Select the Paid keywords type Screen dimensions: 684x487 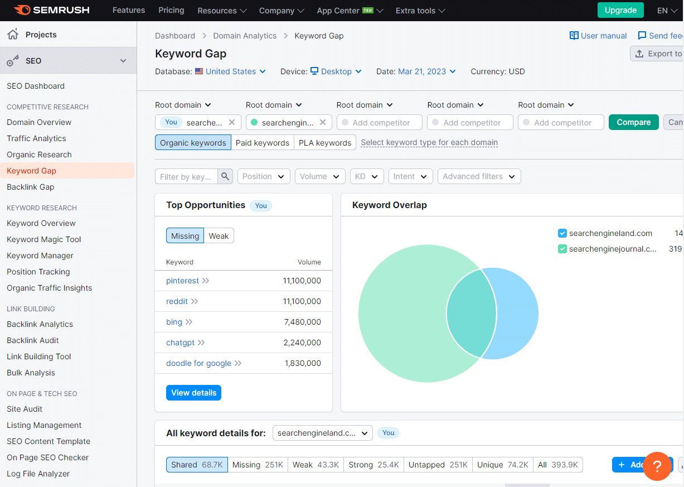click(263, 143)
